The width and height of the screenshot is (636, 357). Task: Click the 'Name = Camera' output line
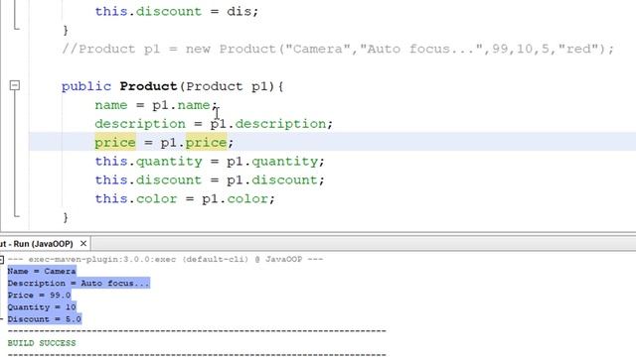42,271
